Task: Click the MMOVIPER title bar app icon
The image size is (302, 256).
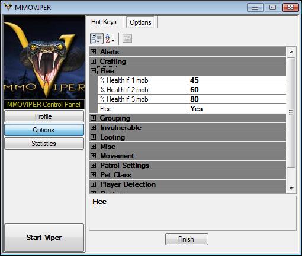Action: [x=8, y=7]
